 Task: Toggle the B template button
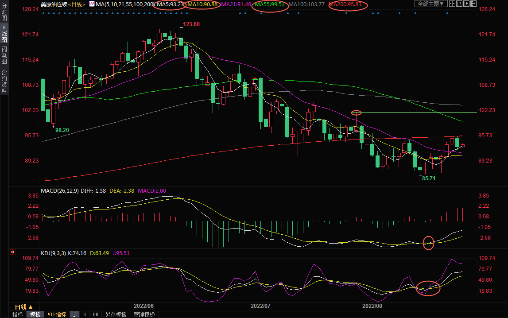coord(84,314)
